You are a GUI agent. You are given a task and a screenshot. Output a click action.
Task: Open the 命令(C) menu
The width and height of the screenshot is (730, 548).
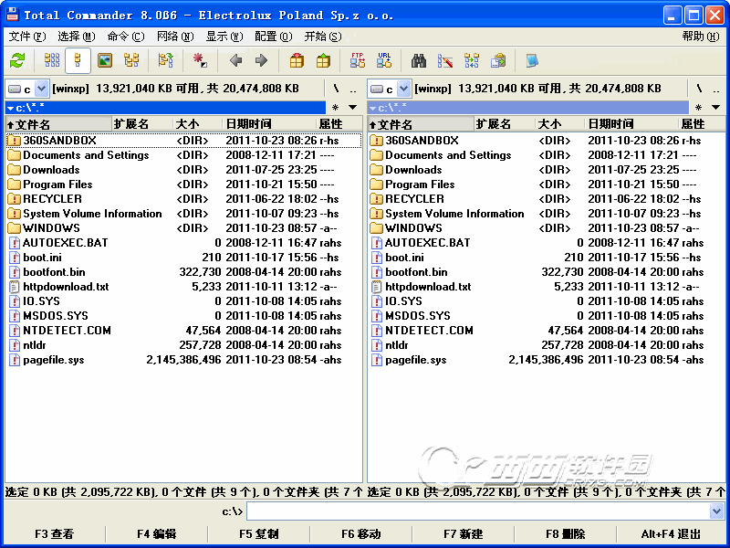[126, 37]
